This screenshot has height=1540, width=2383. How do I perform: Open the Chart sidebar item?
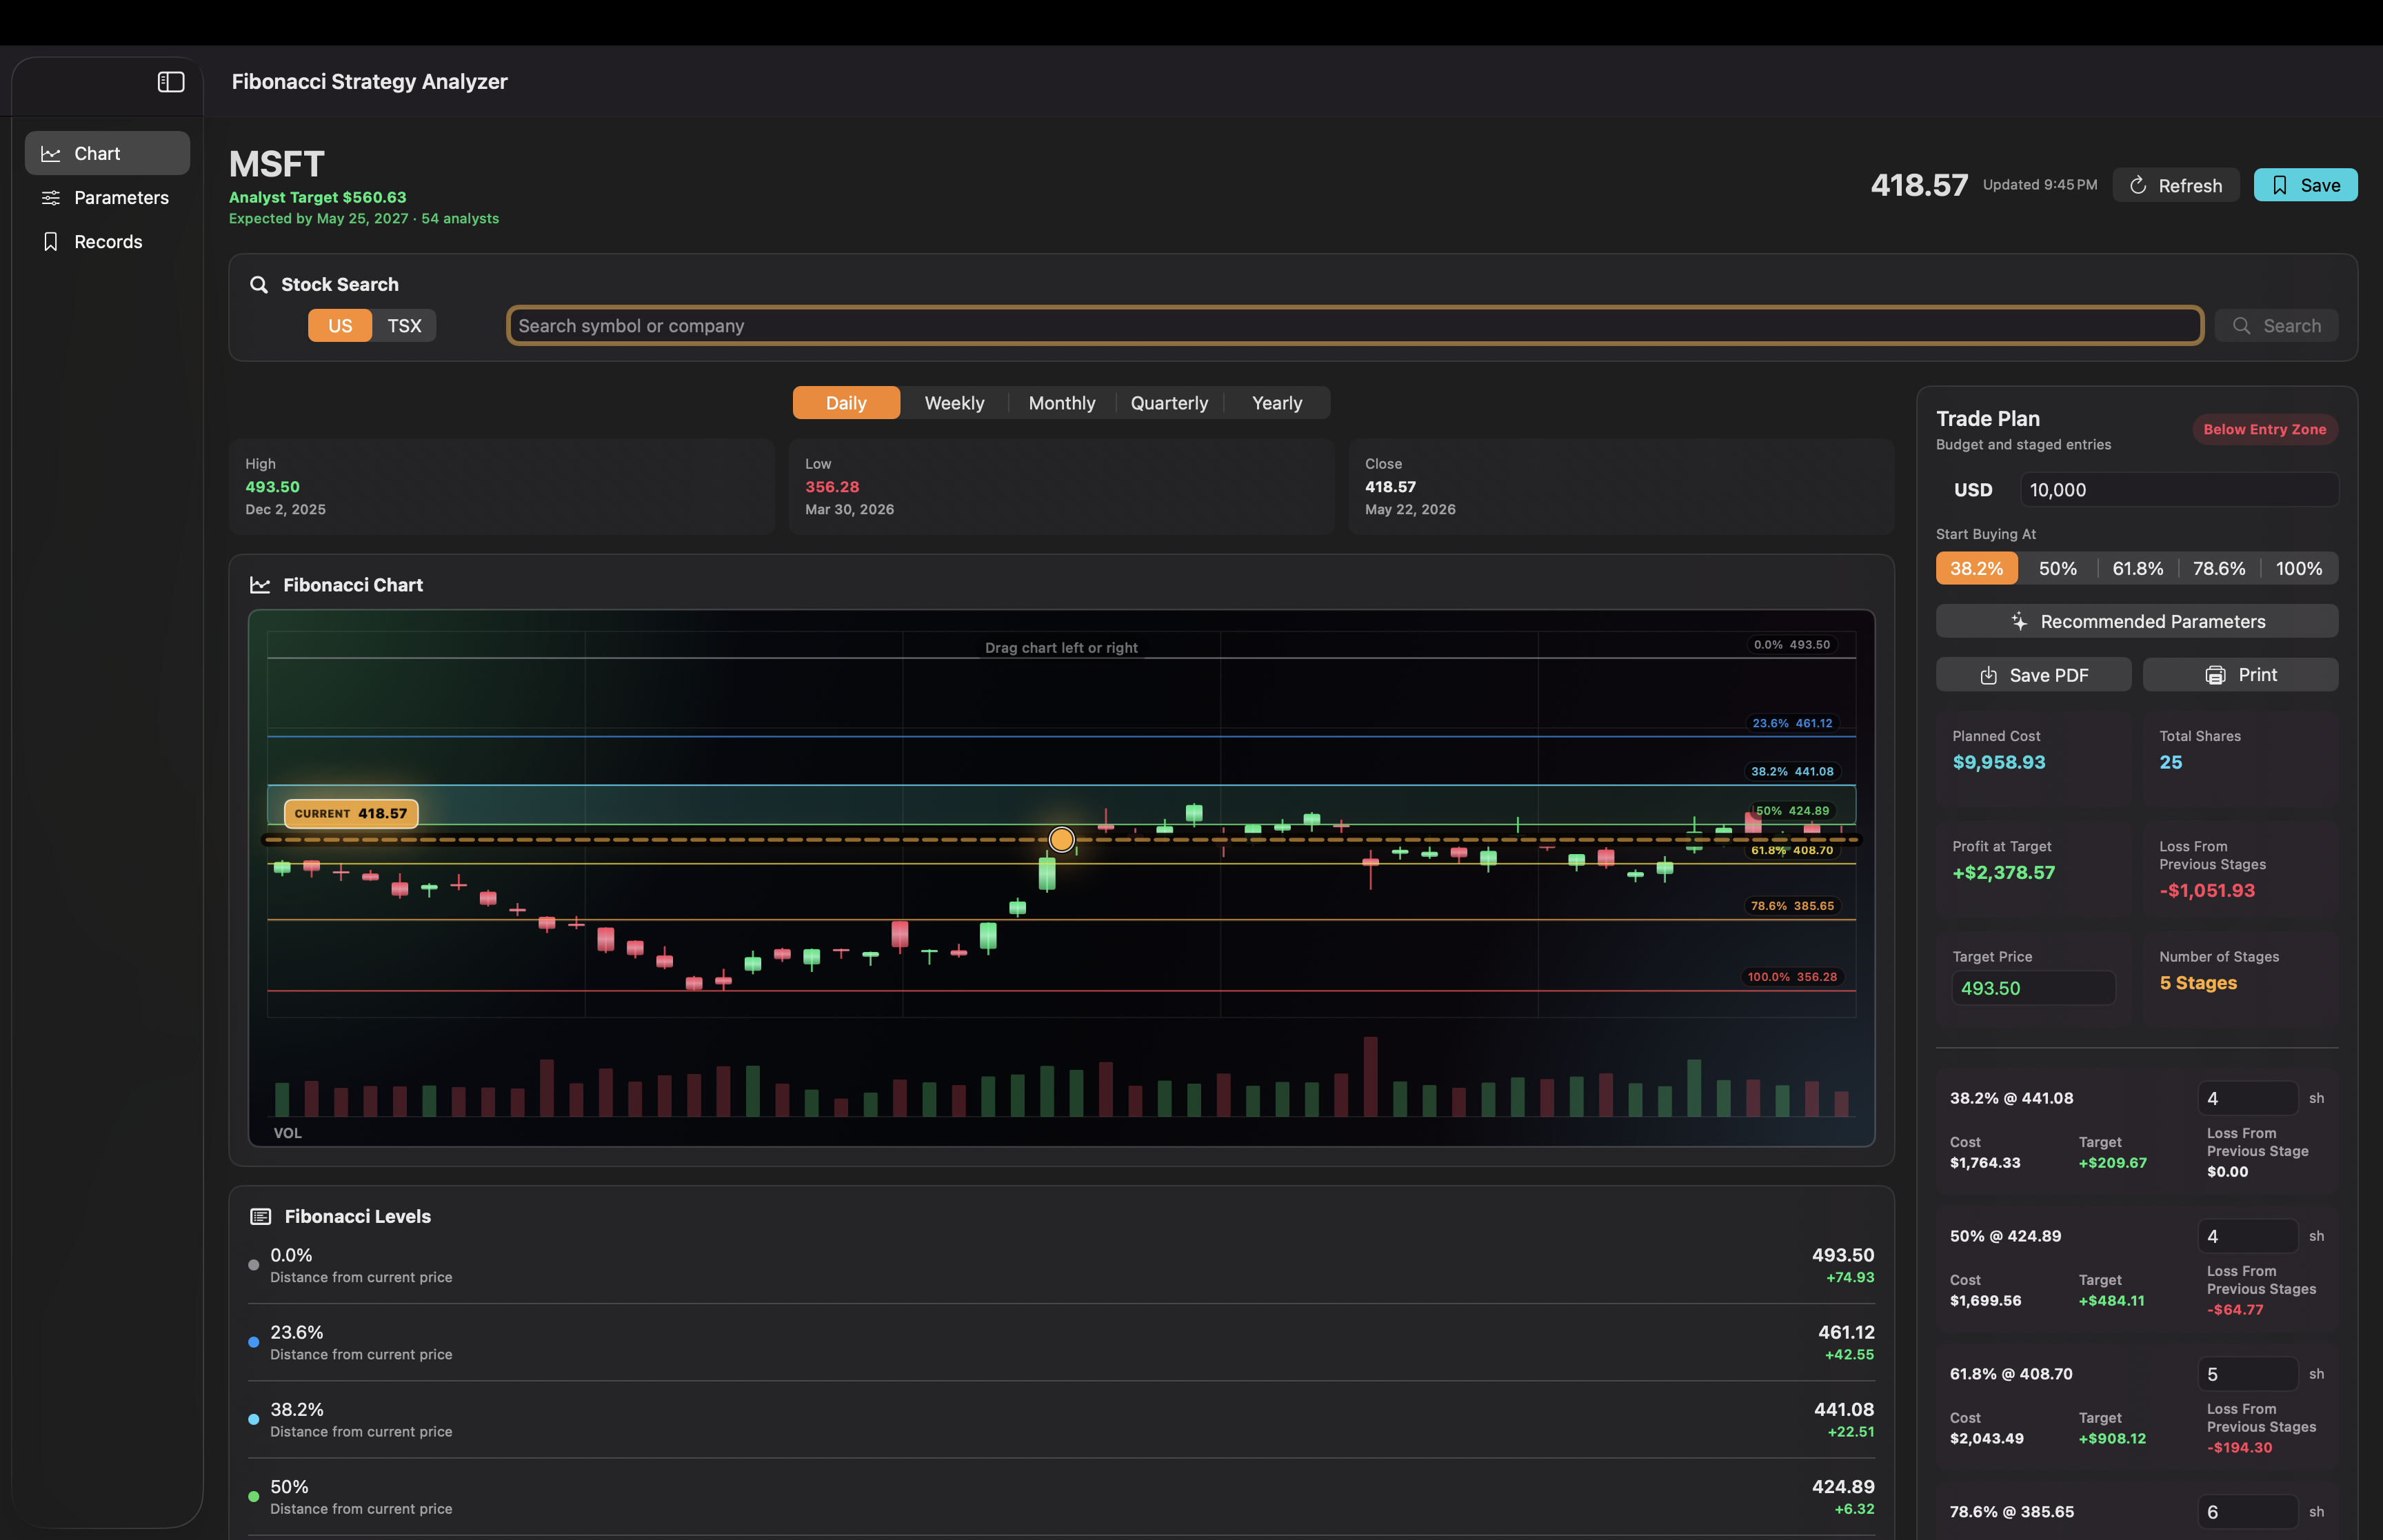coord(107,153)
